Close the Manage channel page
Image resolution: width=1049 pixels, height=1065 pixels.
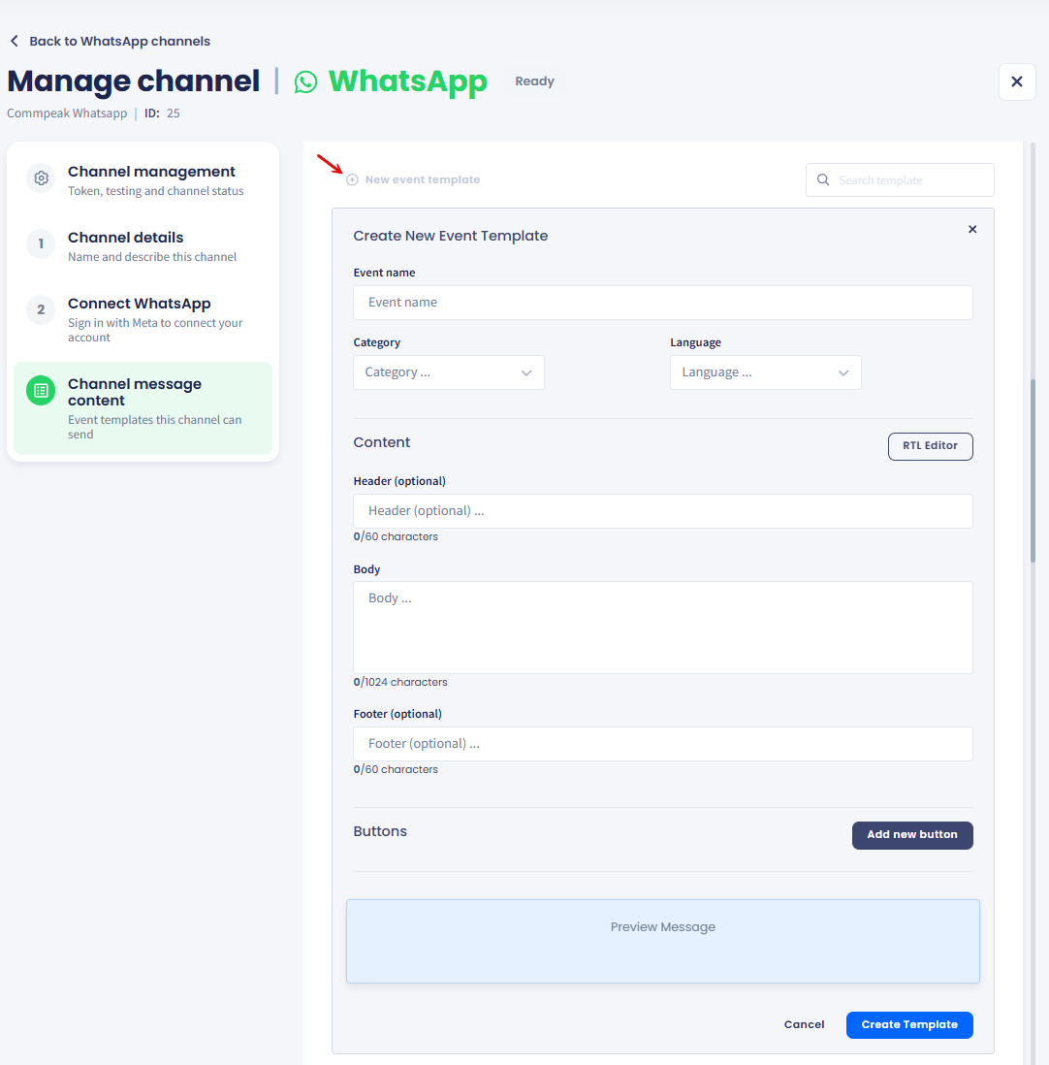[1016, 81]
